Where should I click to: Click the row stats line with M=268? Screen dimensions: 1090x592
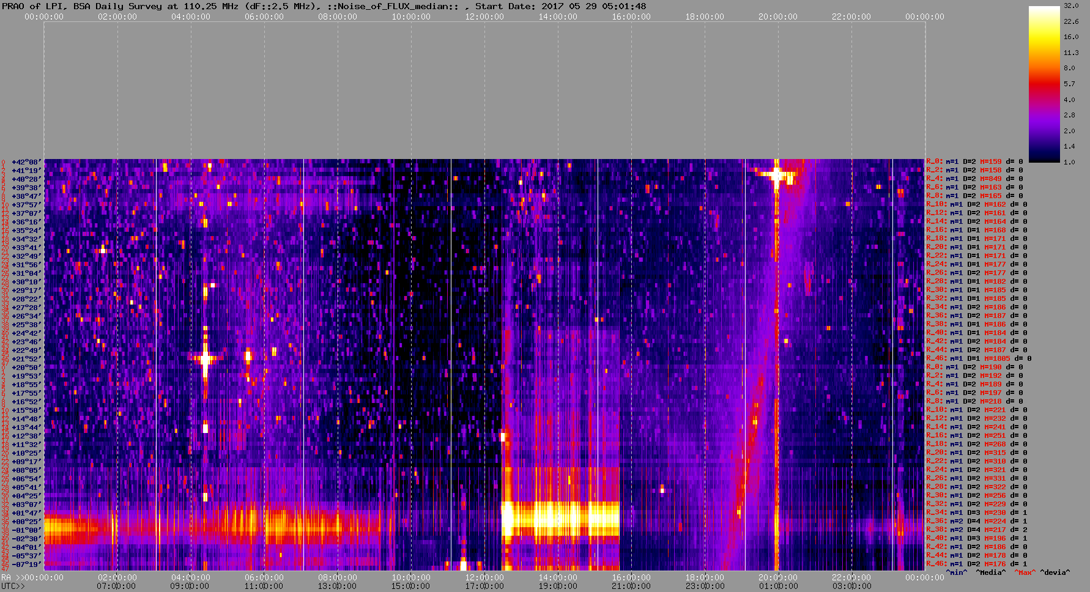(x=977, y=445)
